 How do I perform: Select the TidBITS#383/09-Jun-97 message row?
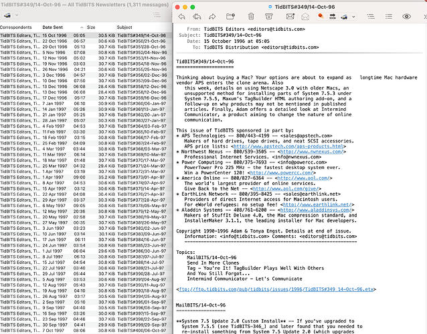pyautogui.click(x=86, y=234)
